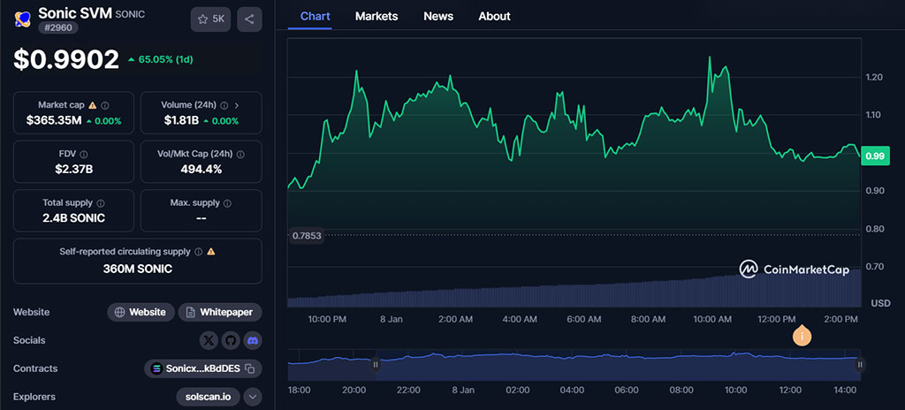This screenshot has width=905, height=410.
Task: Open the Discord social icon
Action: click(252, 340)
